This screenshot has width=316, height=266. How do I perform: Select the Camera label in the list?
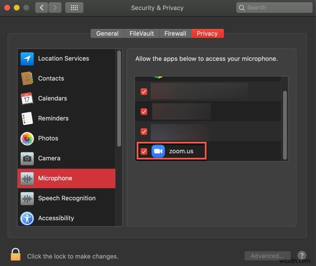(49, 158)
